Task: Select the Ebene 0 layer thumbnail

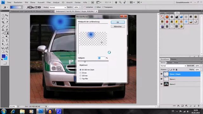Action: point(166,84)
